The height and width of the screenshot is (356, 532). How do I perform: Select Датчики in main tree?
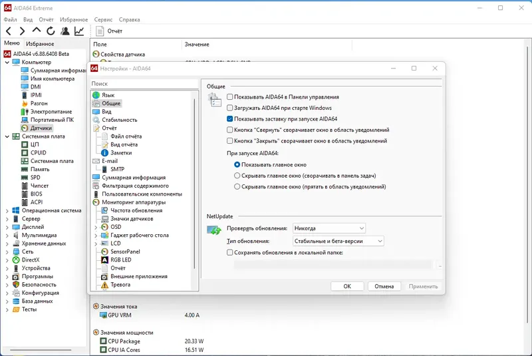tap(41, 128)
